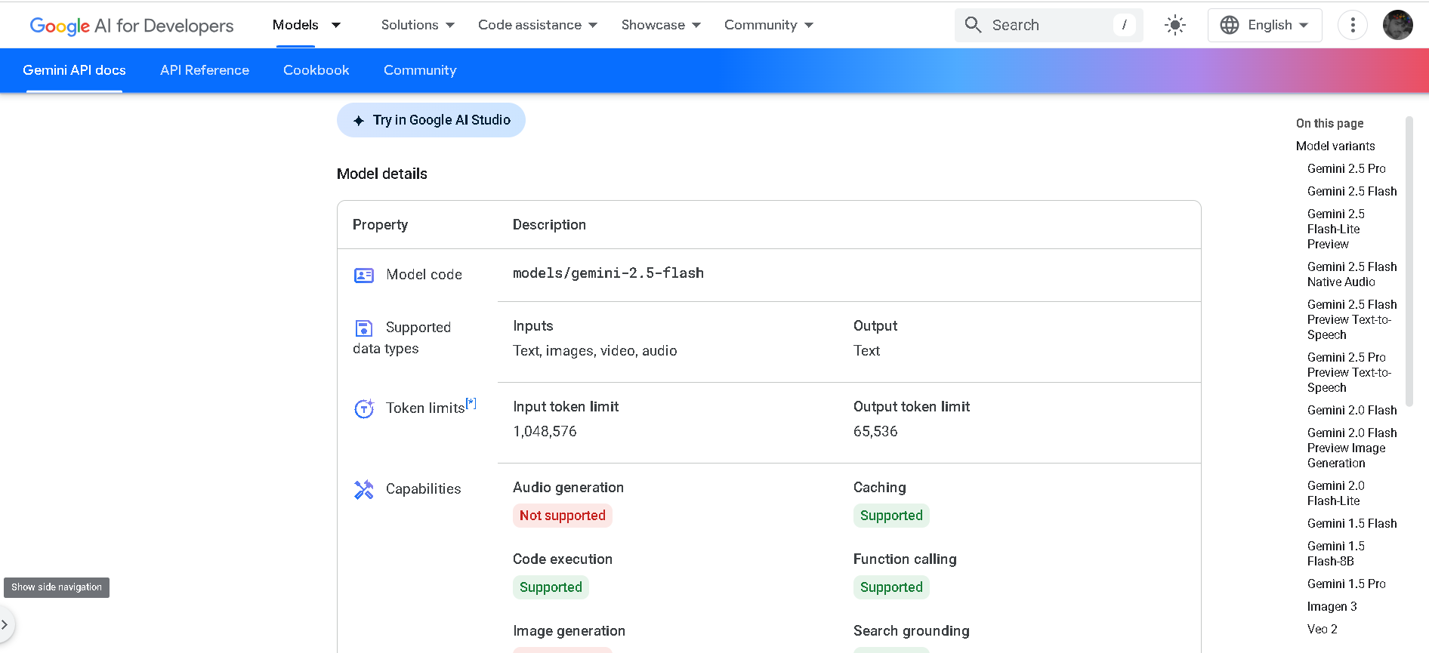The height and width of the screenshot is (653, 1429).
Task: Click the Capabilities tools icon
Action: pos(364,489)
